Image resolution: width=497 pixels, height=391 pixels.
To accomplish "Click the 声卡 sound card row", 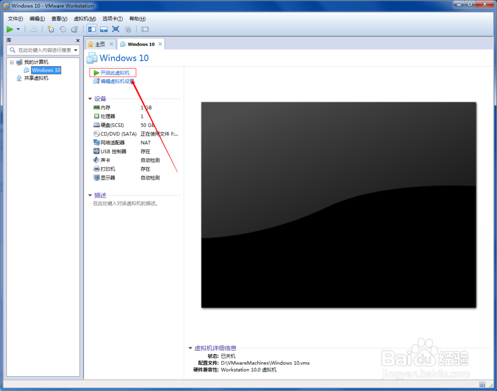I will click(x=136, y=160).
